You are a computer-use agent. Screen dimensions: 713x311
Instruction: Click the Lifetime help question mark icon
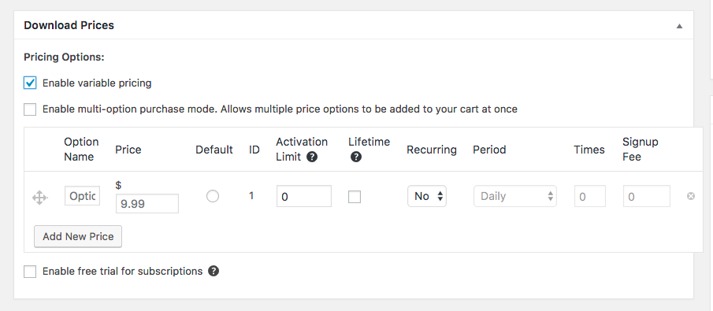coord(356,157)
